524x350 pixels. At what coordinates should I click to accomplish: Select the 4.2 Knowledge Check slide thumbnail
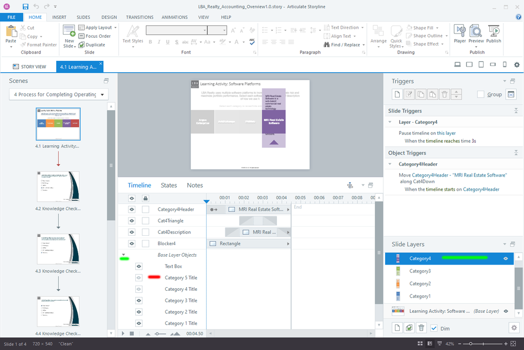coord(58,187)
